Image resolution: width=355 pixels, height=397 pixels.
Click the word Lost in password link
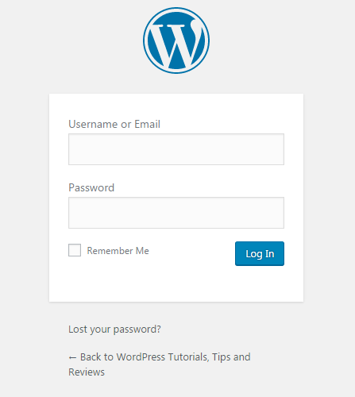click(x=76, y=330)
